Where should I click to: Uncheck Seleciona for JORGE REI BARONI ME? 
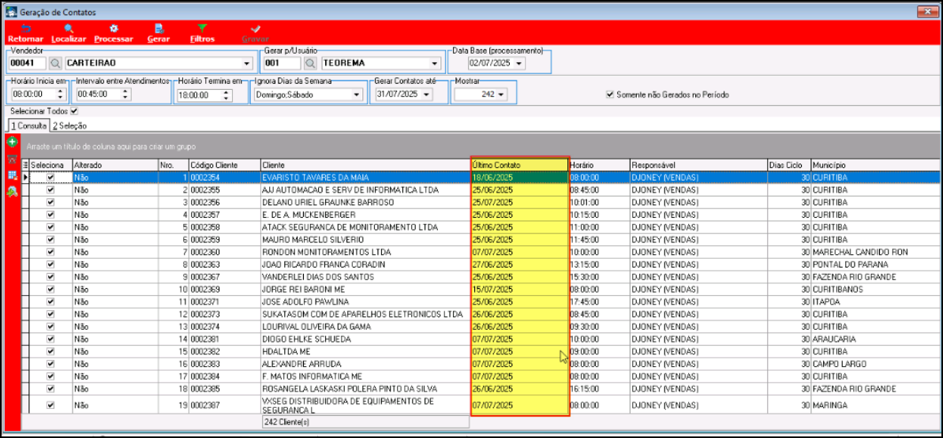pyautogui.click(x=51, y=289)
